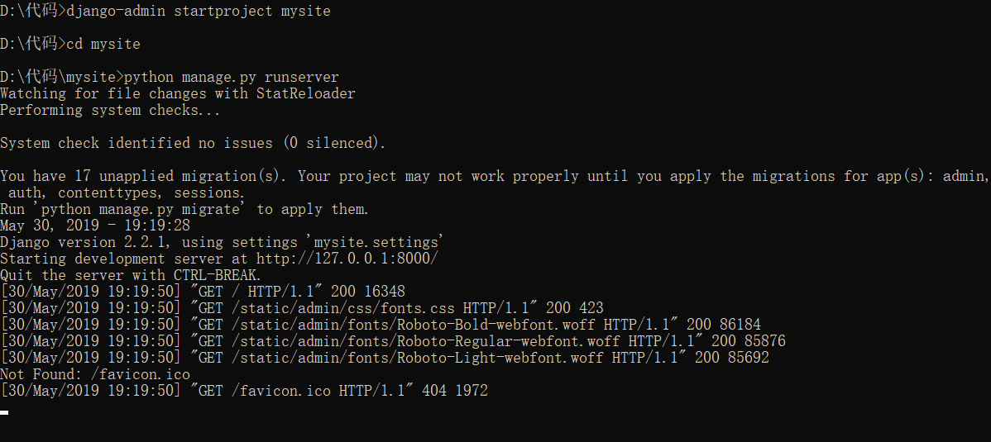Click 'Watching for file changes with StatReloader' line
This screenshot has width=991, height=442.
coord(177,93)
